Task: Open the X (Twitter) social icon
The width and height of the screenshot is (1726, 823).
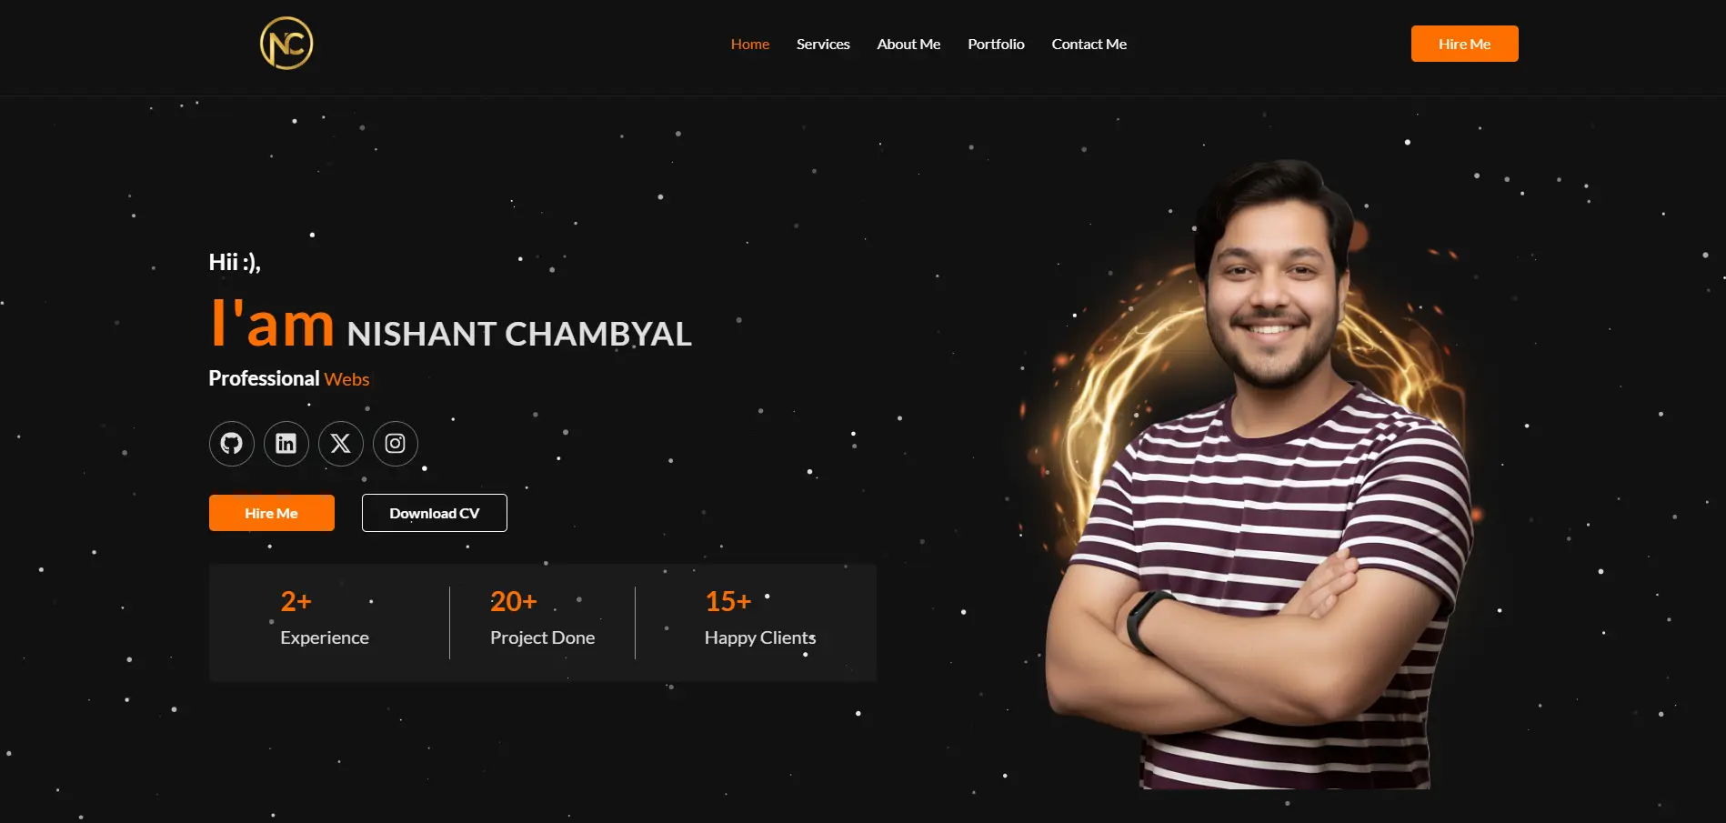Action: coord(341,444)
